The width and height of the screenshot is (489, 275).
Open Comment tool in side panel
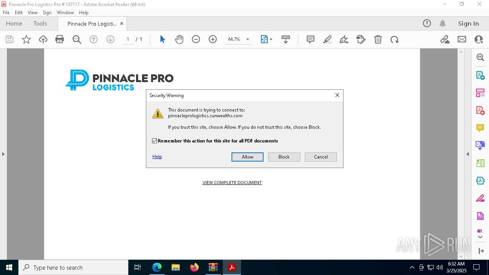[480, 128]
